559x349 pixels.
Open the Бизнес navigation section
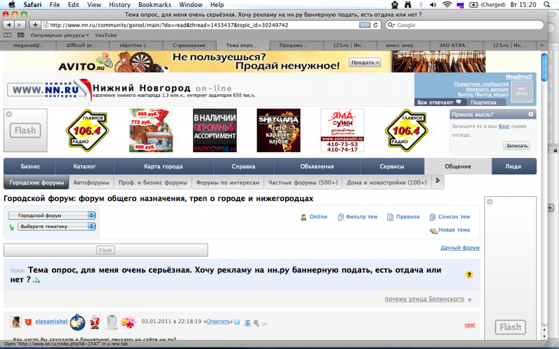pyautogui.click(x=30, y=166)
